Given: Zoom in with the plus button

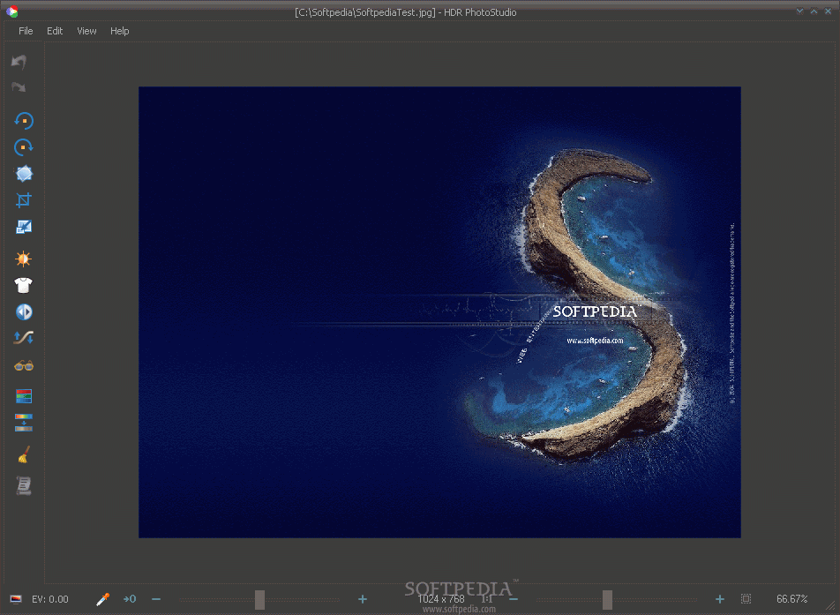Looking at the screenshot, I should tap(720, 599).
